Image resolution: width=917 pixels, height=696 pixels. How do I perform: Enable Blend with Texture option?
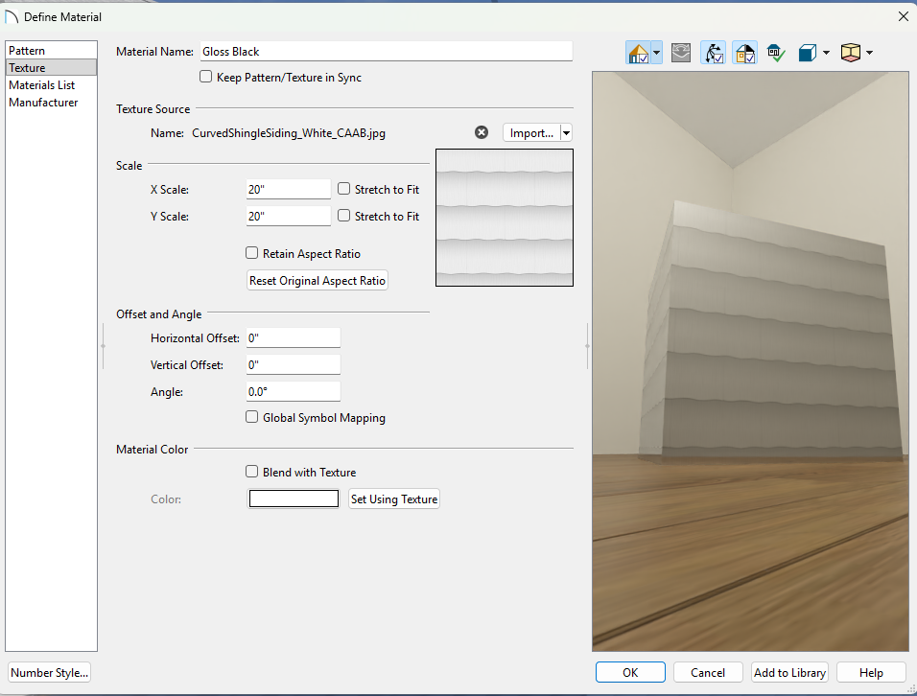[x=252, y=472]
